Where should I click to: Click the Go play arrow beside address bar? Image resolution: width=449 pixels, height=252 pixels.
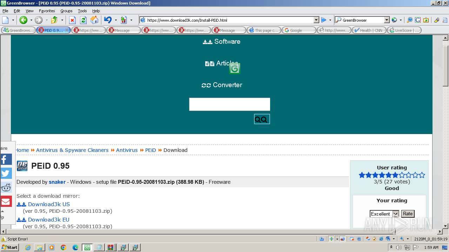pyautogui.click(x=324, y=20)
